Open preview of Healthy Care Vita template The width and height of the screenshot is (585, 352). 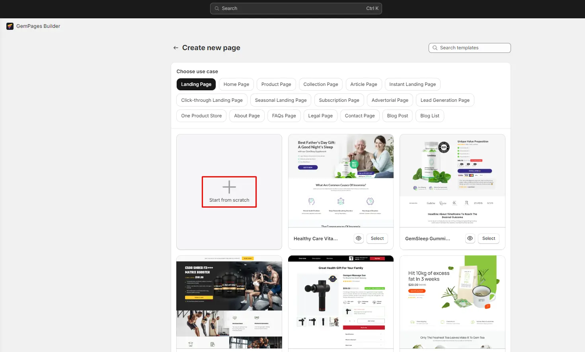coord(358,238)
